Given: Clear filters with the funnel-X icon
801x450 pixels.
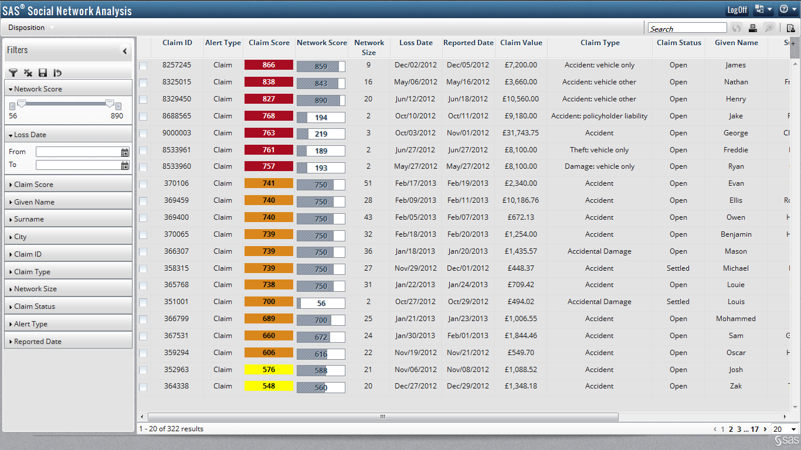Looking at the screenshot, I should pyautogui.click(x=28, y=73).
